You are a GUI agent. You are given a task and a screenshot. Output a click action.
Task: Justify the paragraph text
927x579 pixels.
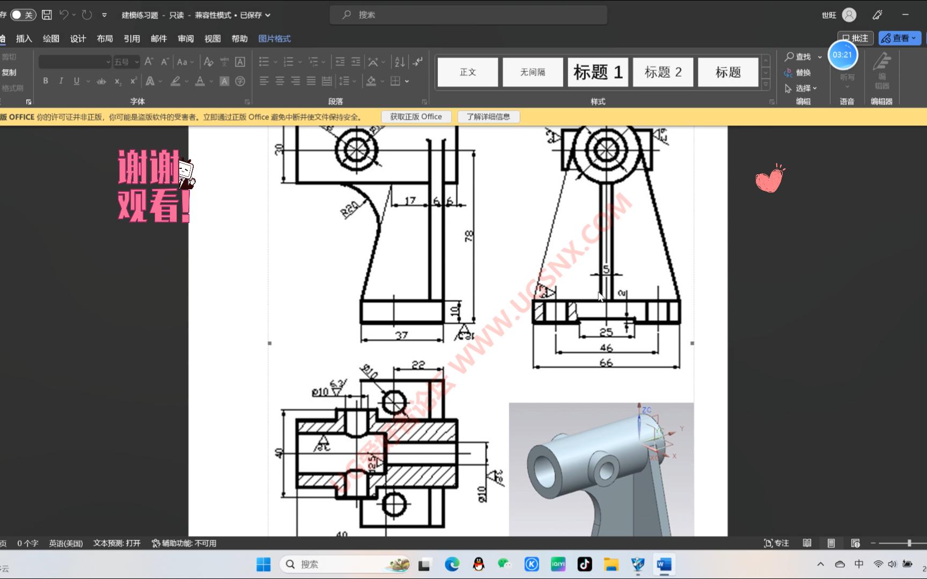click(x=311, y=81)
